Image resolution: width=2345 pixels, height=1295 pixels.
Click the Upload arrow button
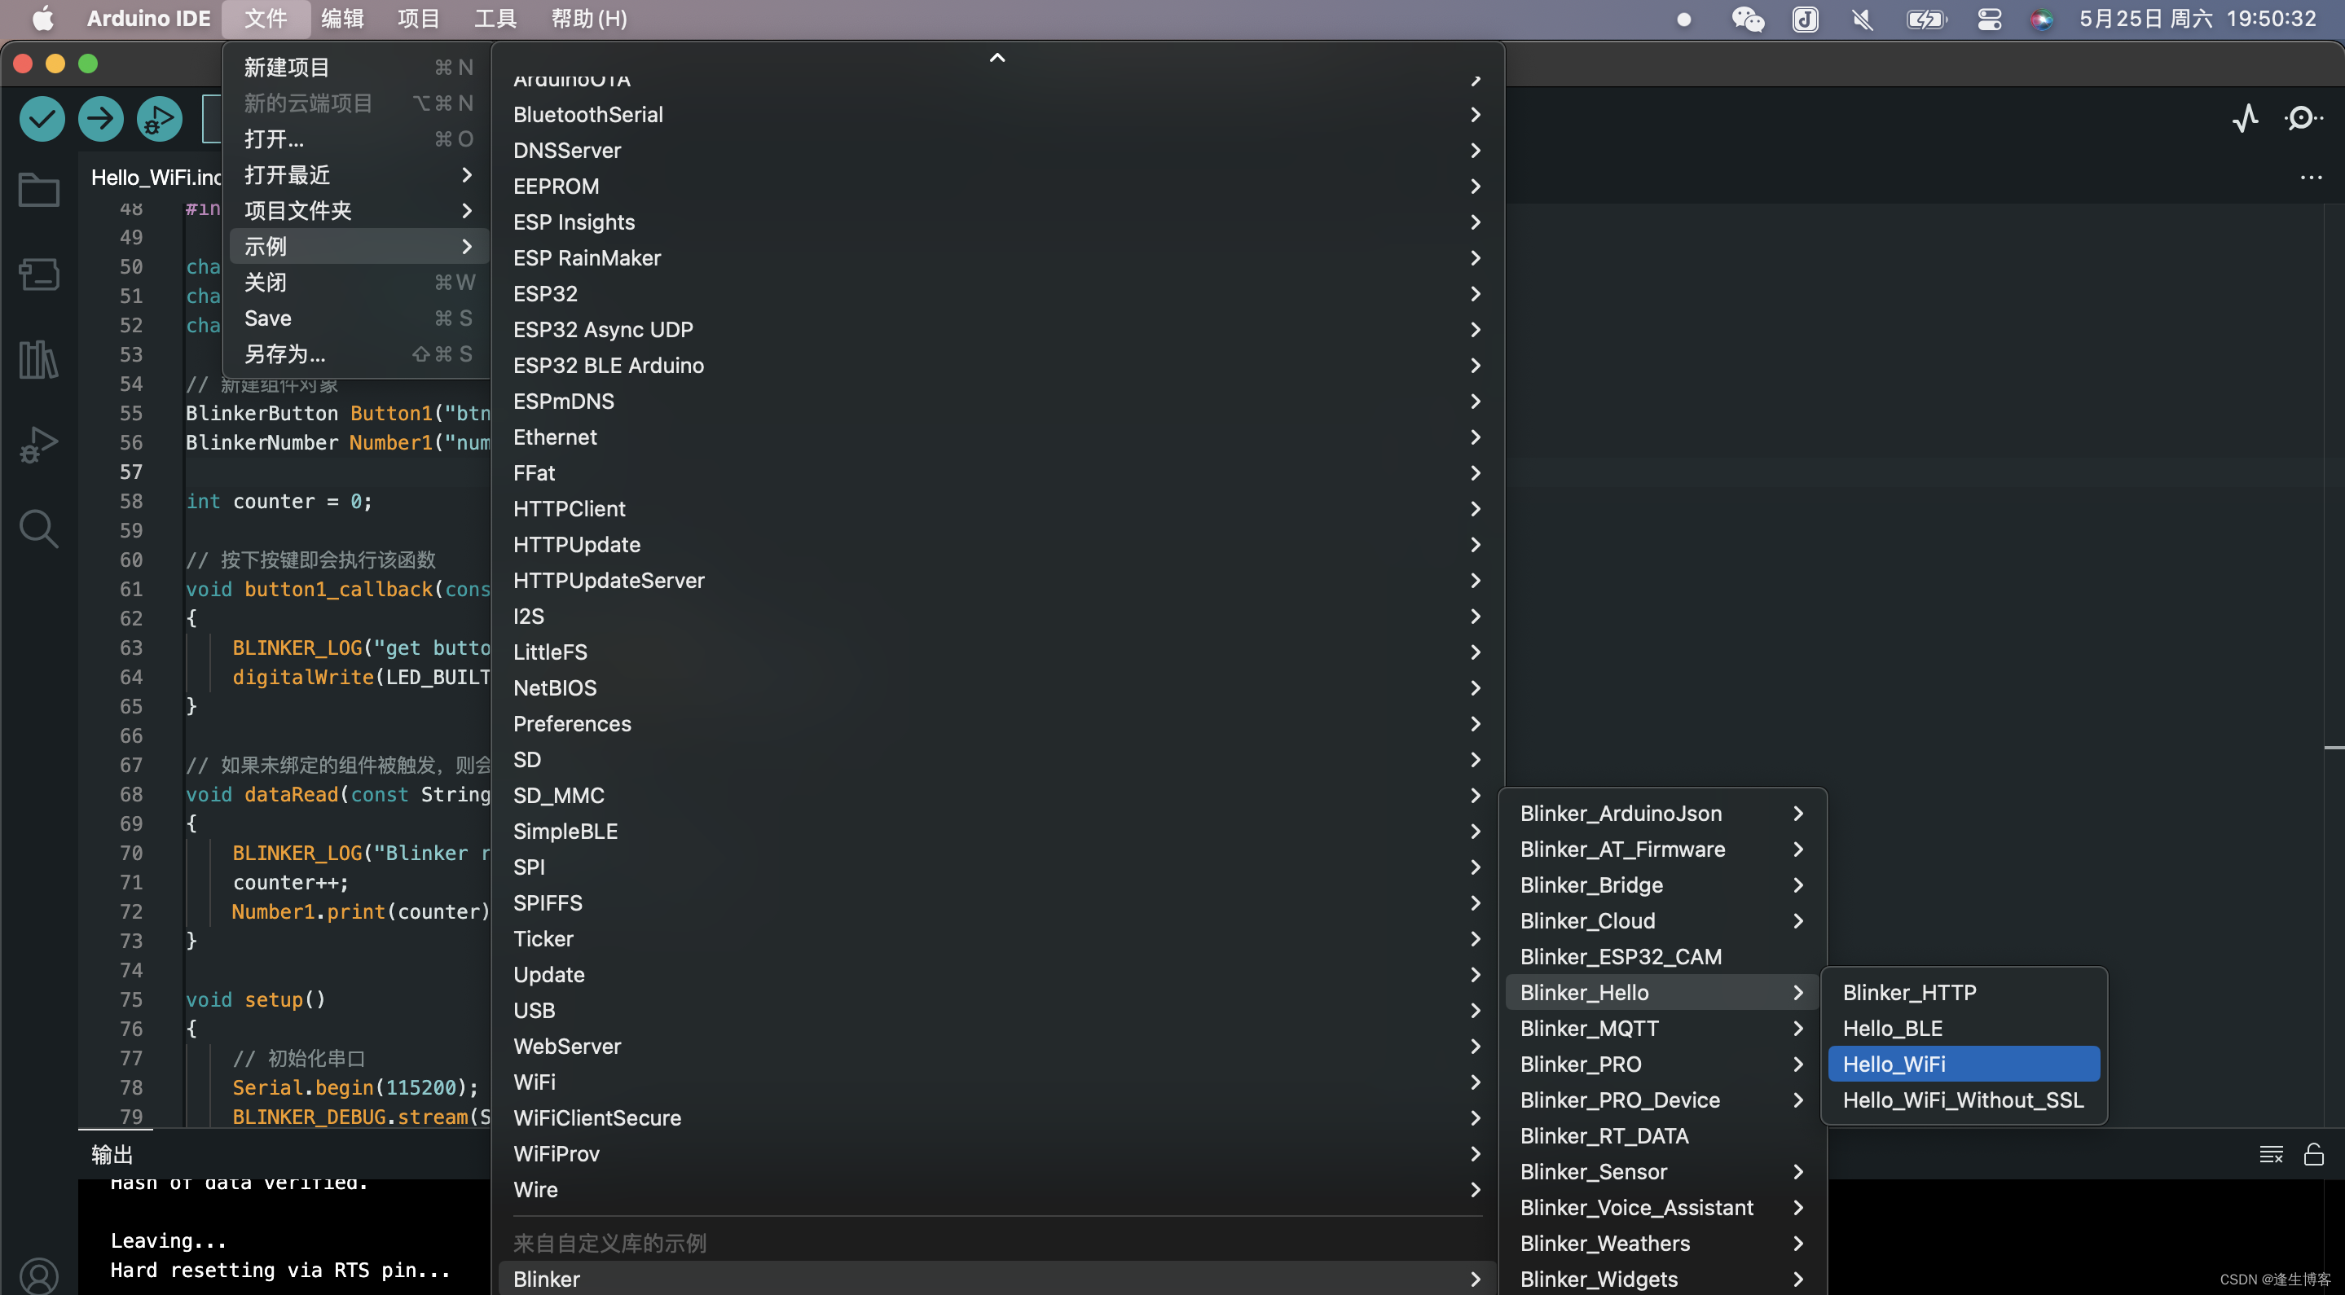coord(100,118)
